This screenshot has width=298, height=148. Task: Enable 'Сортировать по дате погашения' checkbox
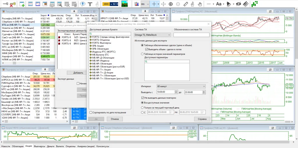pyautogui.click(x=91, y=113)
